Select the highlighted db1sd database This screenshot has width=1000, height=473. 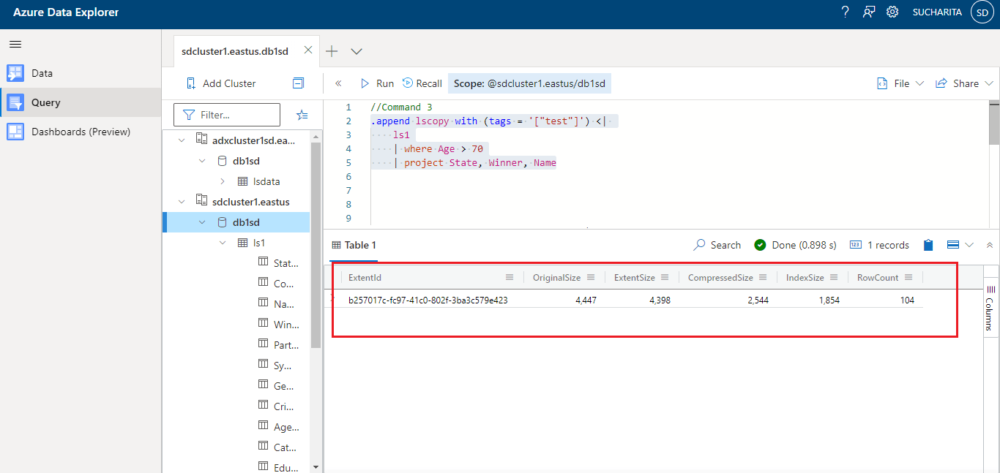pyautogui.click(x=246, y=222)
